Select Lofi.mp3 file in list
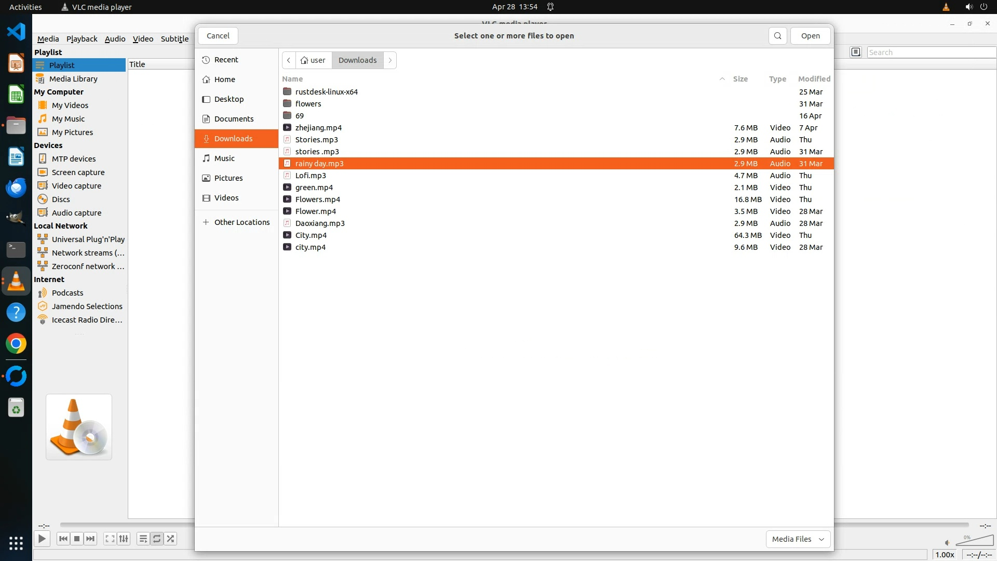Image resolution: width=997 pixels, height=561 pixels. (x=311, y=176)
